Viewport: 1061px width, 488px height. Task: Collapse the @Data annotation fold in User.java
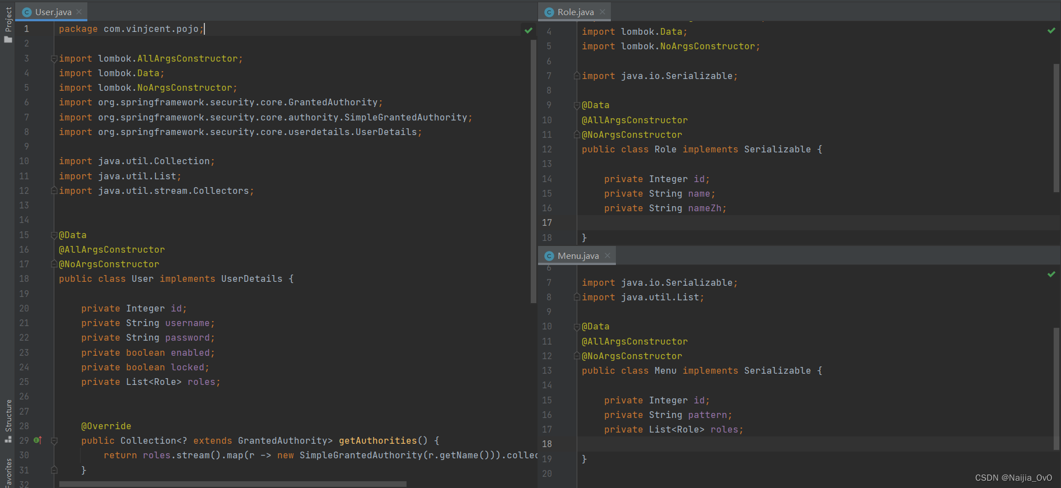click(54, 235)
